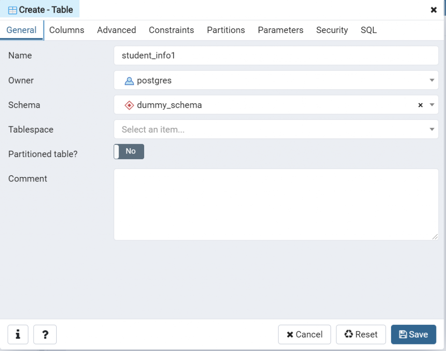Viewport: 446px width, 351px height.
Task: Toggle the Partitioned table switch
Action: (x=129, y=151)
